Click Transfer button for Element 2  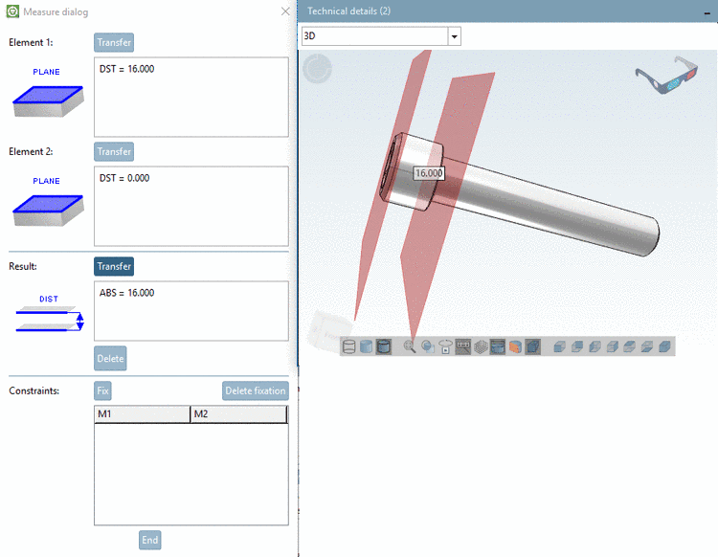coord(114,151)
